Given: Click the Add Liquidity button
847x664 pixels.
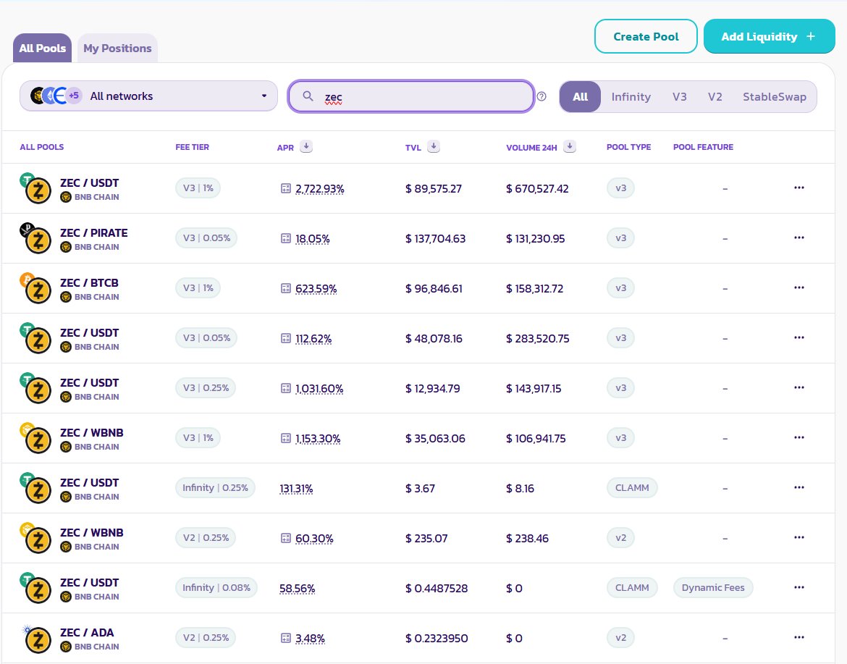Looking at the screenshot, I should click(770, 36).
